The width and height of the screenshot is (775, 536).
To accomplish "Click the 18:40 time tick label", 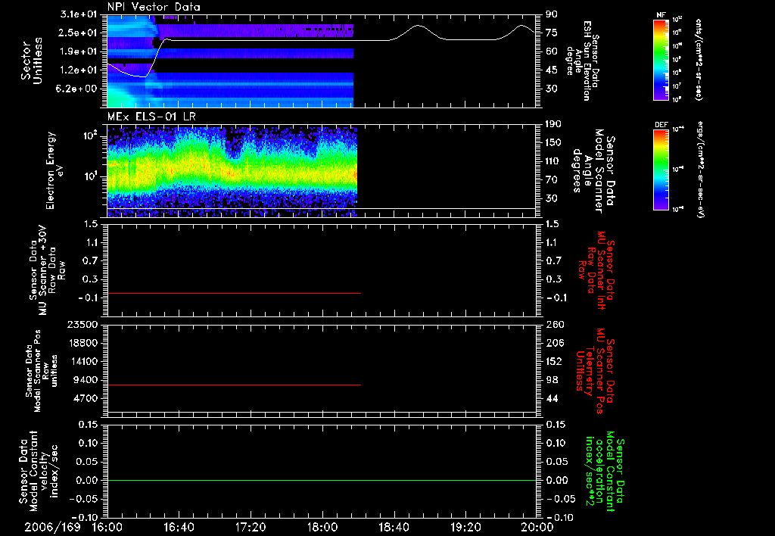I will pyautogui.click(x=394, y=527).
